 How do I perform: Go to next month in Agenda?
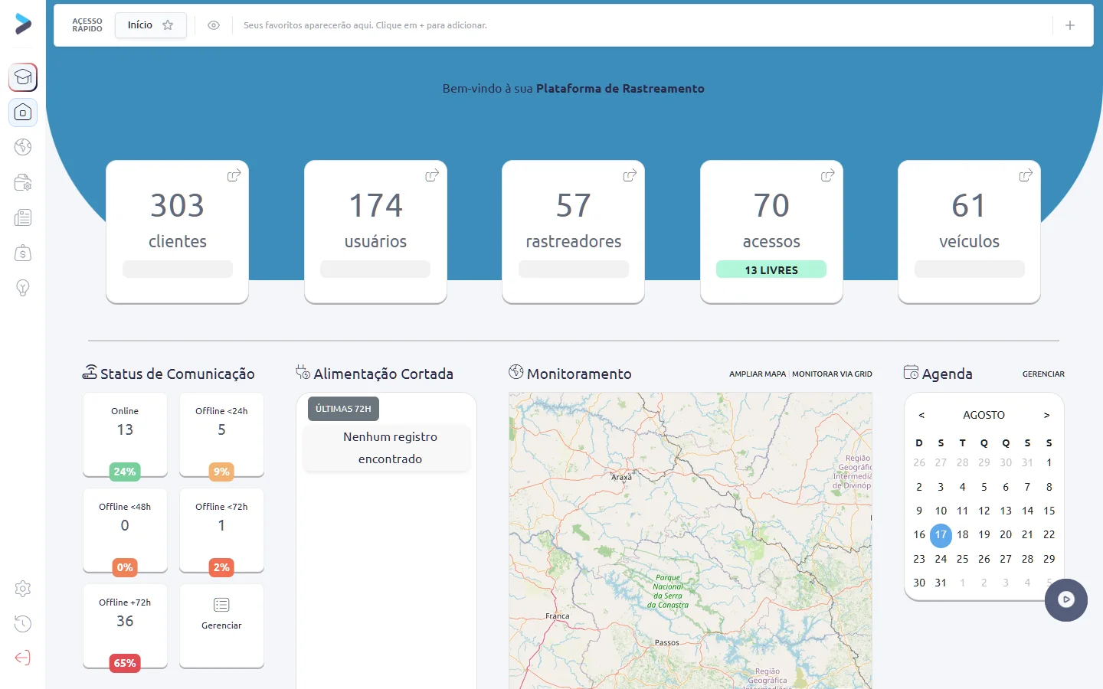coord(1046,415)
